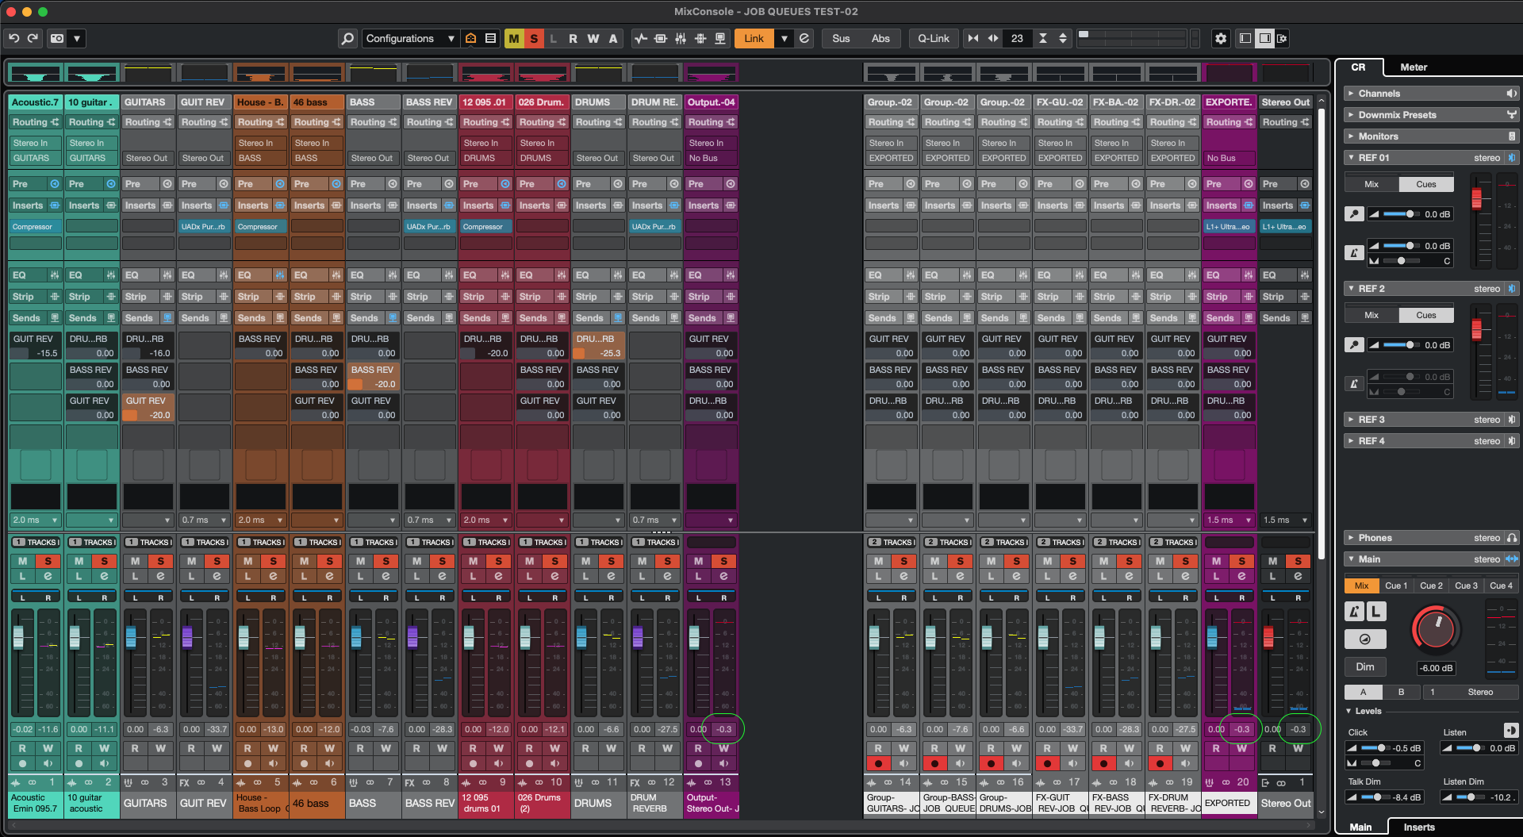The height and width of the screenshot is (837, 1523).
Task: Toggle the Dim button in Control Room
Action: coord(1364,666)
